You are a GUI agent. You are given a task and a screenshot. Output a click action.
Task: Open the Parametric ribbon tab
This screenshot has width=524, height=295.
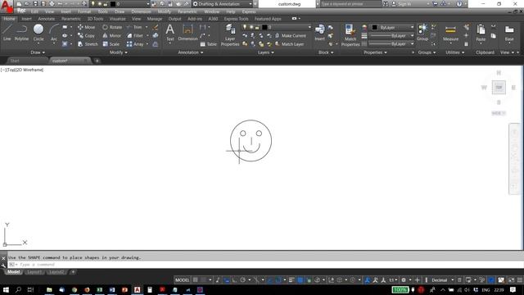point(71,19)
